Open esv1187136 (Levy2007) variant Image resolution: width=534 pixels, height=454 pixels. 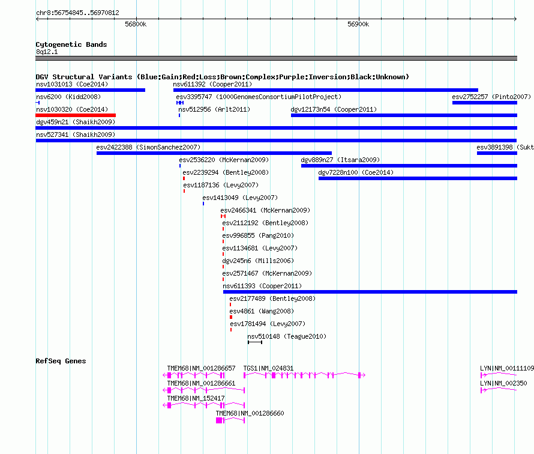coord(221,185)
